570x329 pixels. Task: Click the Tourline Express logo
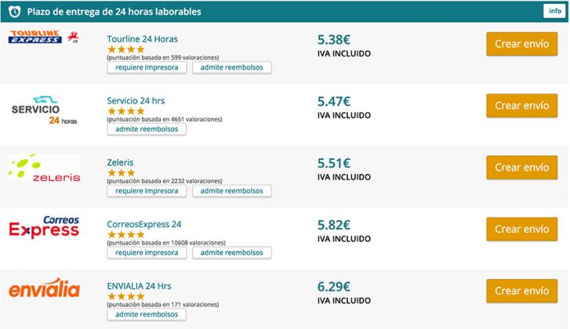point(44,37)
